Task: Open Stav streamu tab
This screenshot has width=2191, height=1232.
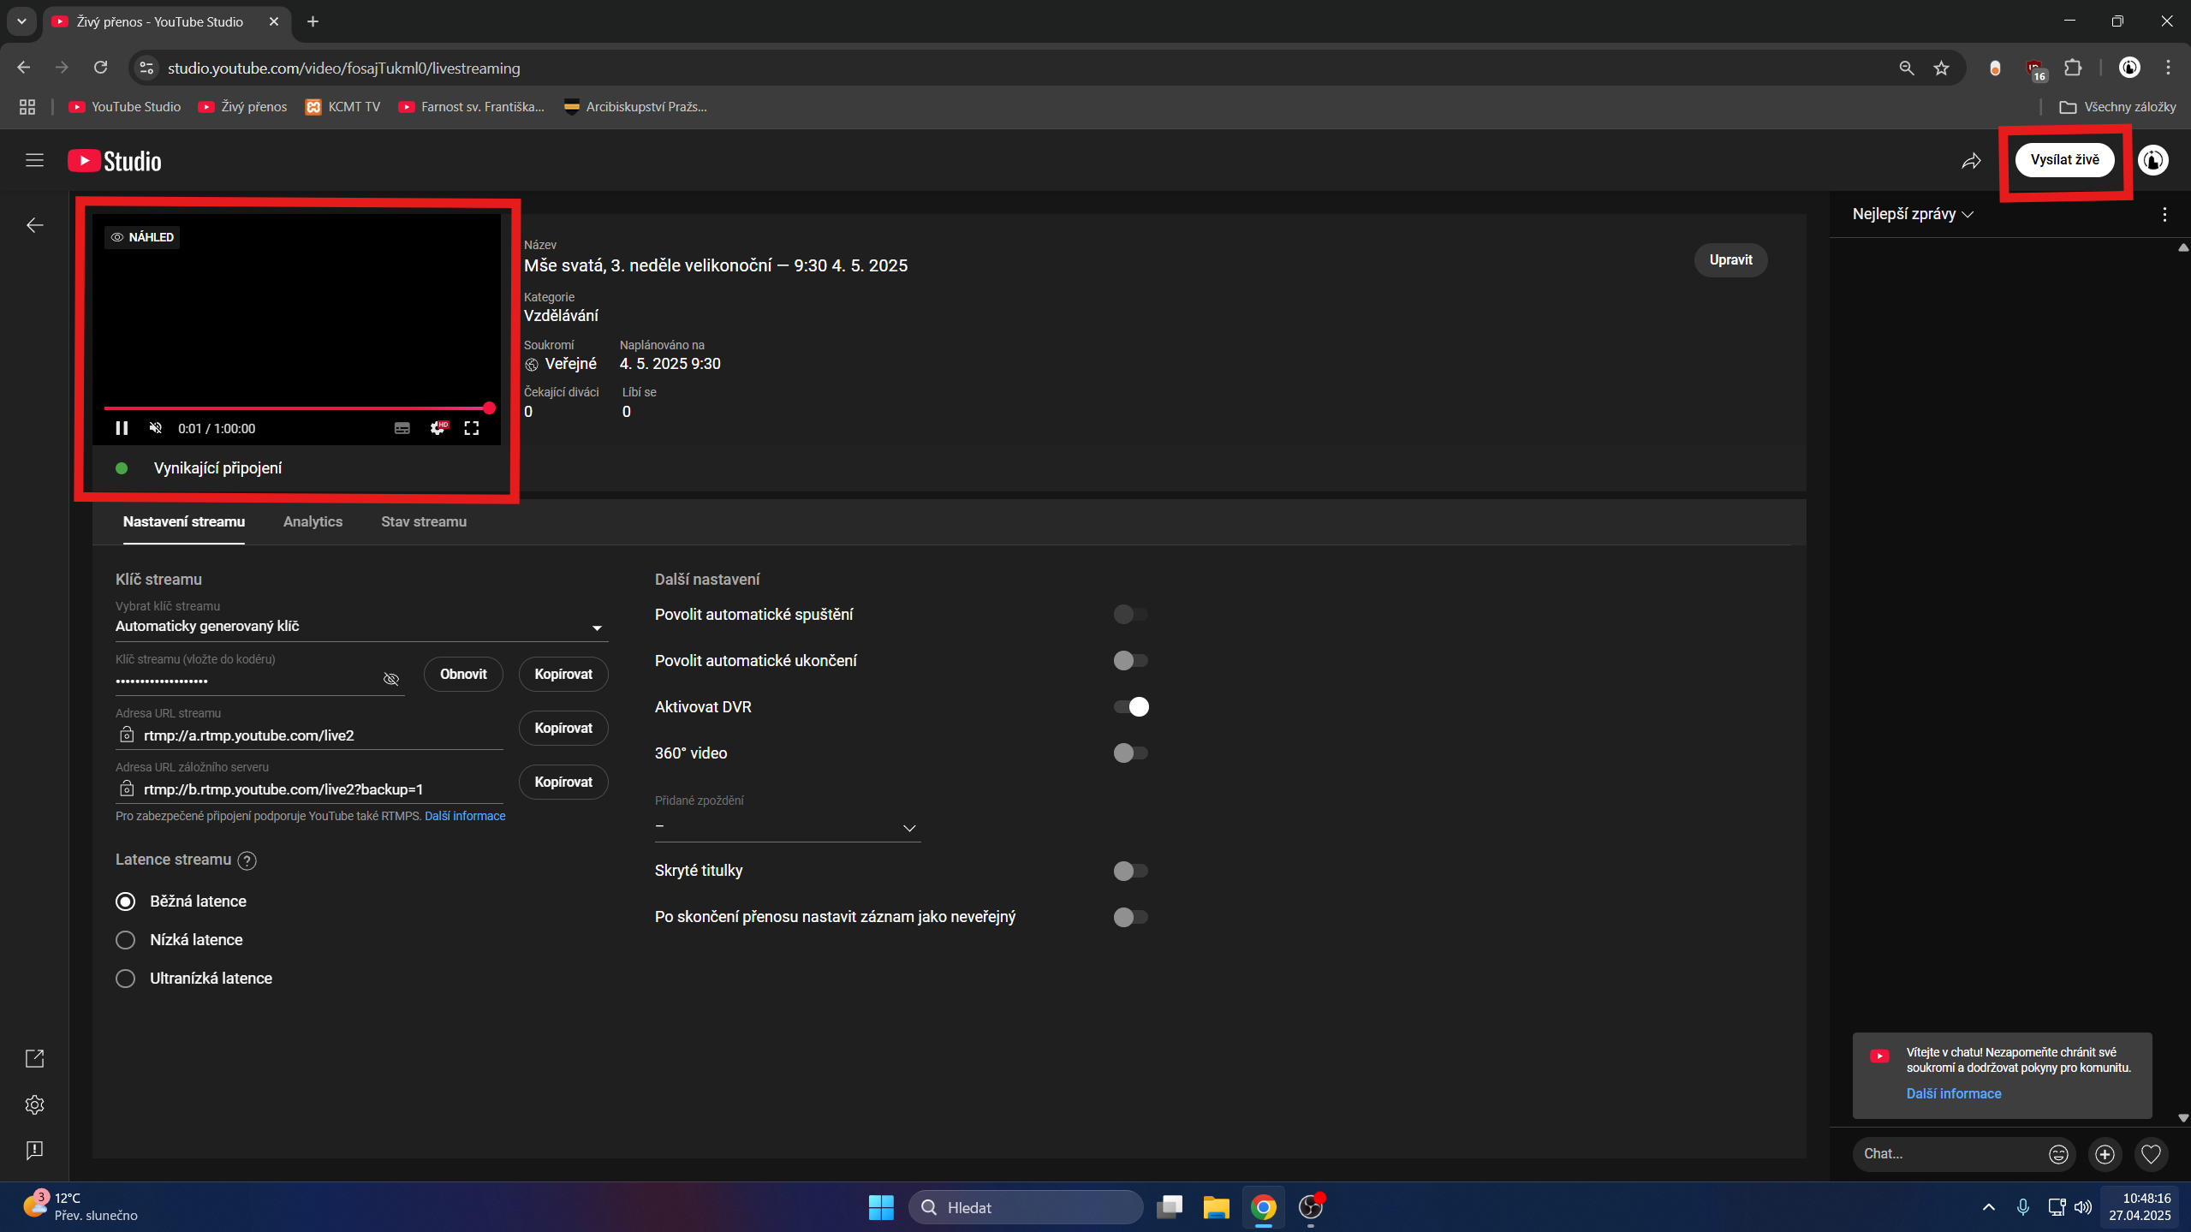Action: tap(424, 521)
